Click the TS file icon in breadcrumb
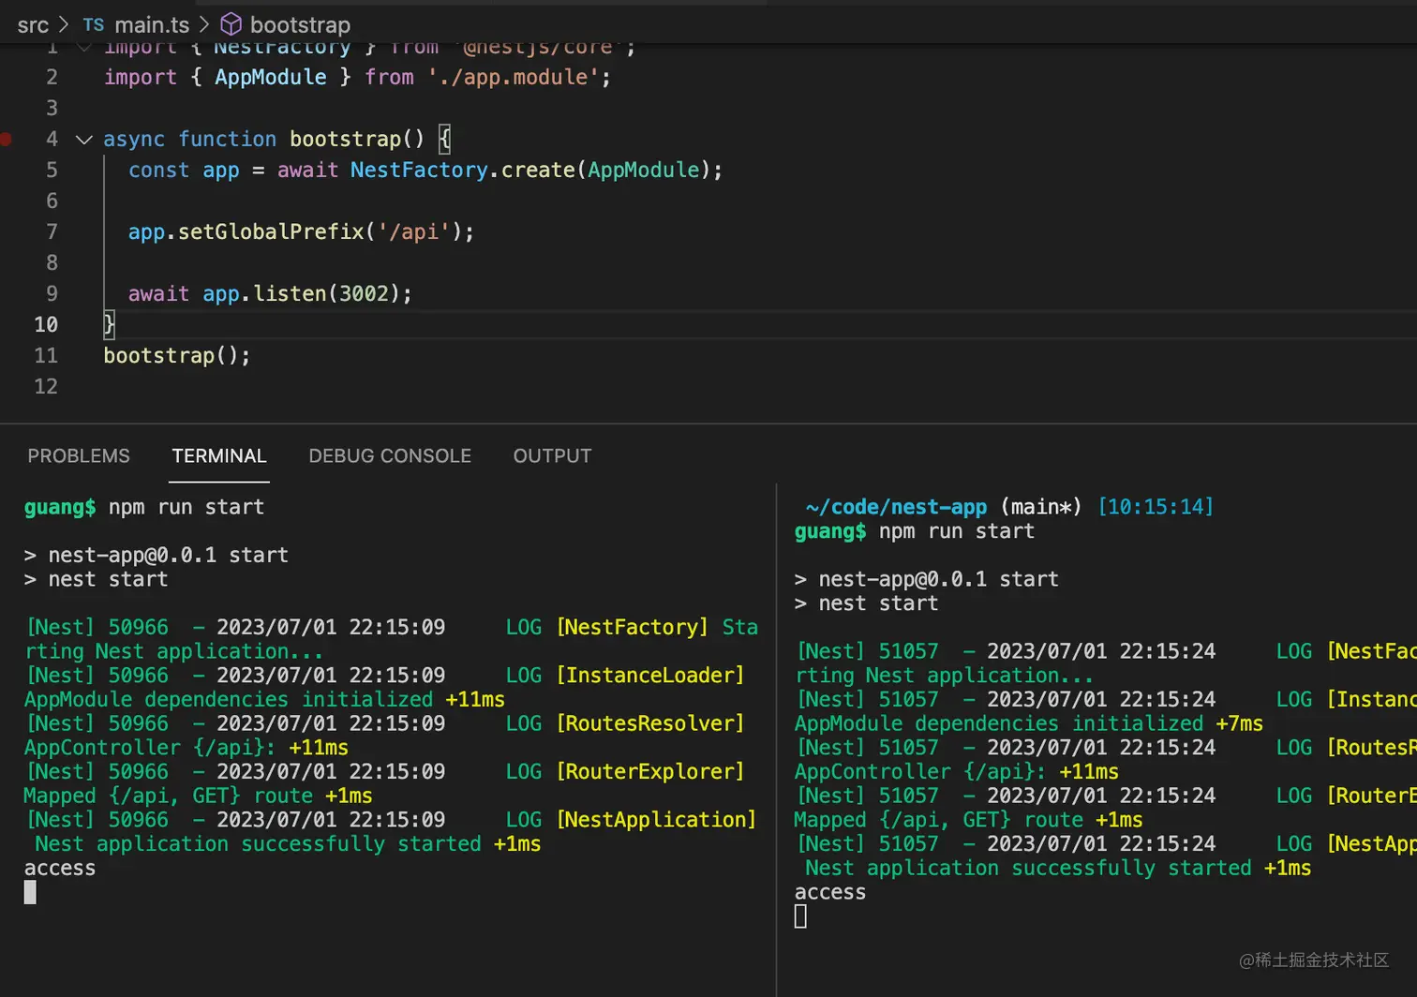1417x997 pixels. coord(94,25)
